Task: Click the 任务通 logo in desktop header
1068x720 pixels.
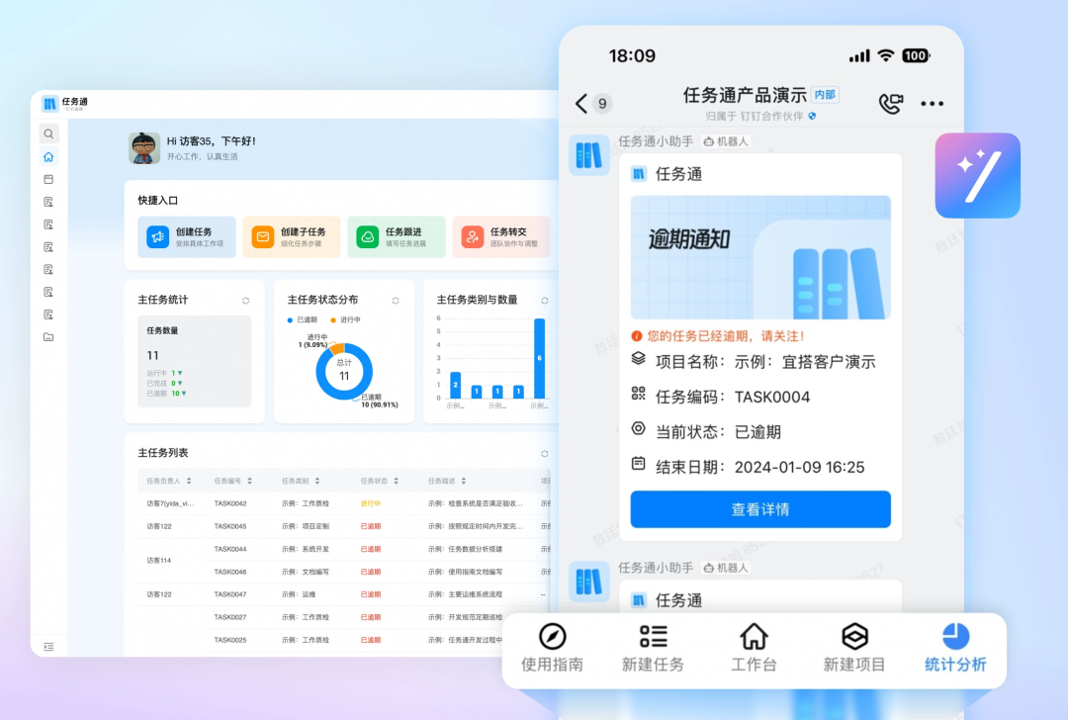Action: 64,103
